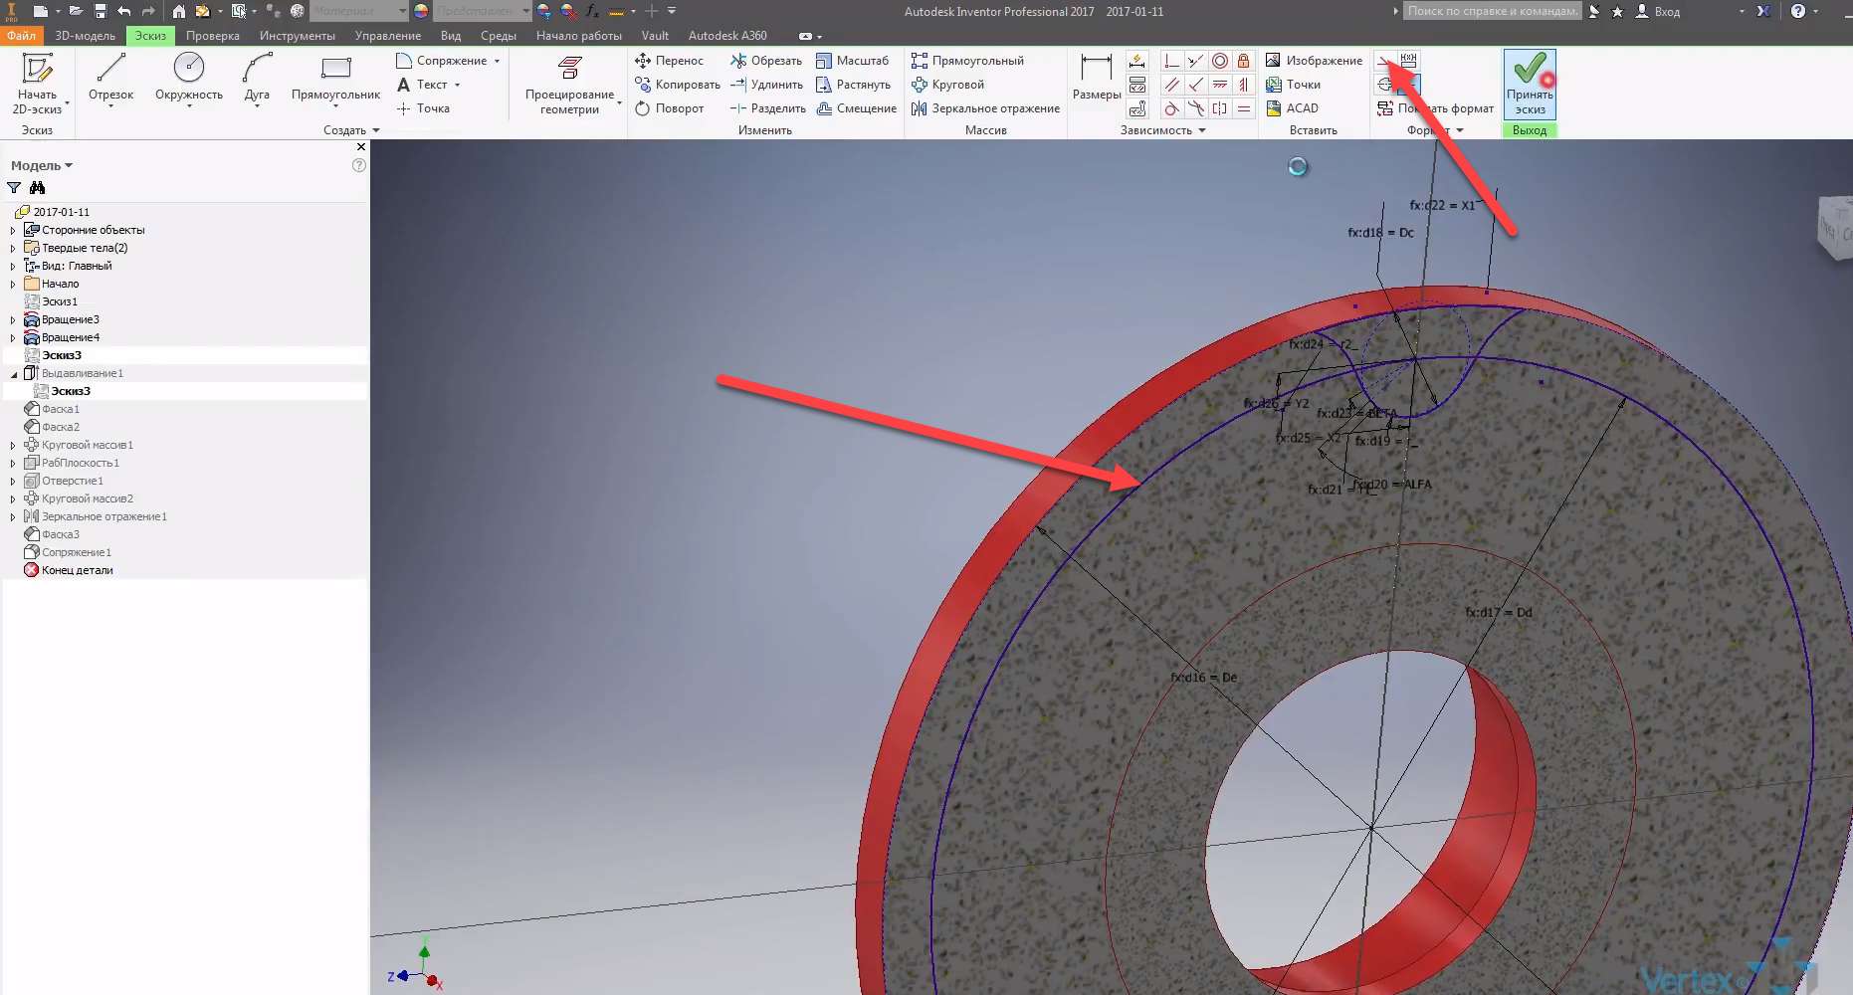Screen dimensions: 1853x995
Task: Switch to the Вид ribbon tab
Action: click(450, 36)
